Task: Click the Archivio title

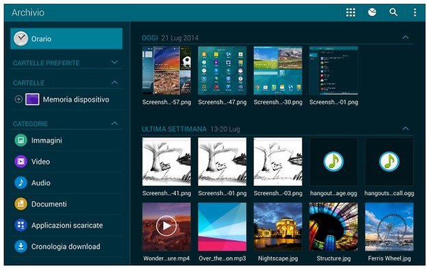Action: pos(28,12)
